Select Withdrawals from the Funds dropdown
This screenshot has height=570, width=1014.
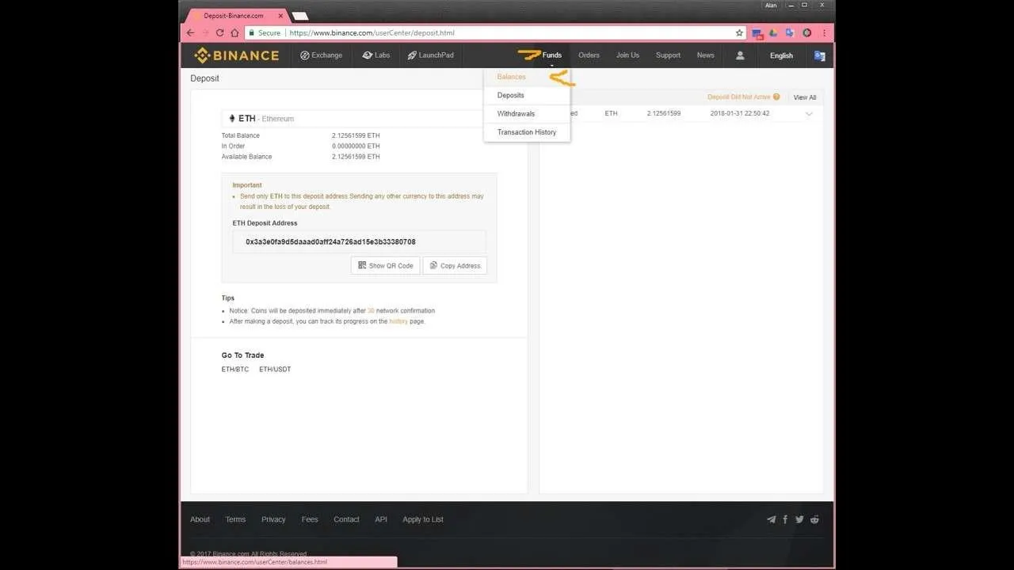pyautogui.click(x=517, y=114)
